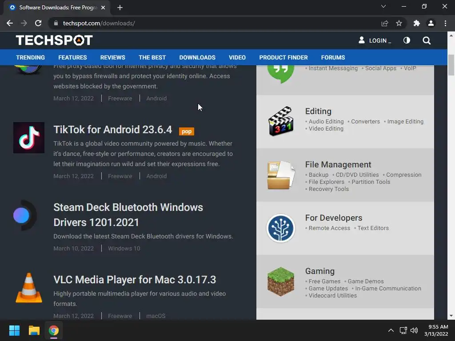Open the DOWNLOADS menu item
Screen dimensions: 455x341
tap(197, 57)
